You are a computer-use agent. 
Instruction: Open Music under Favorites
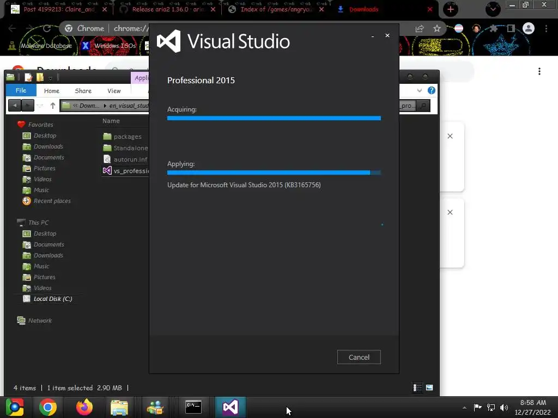point(36,190)
